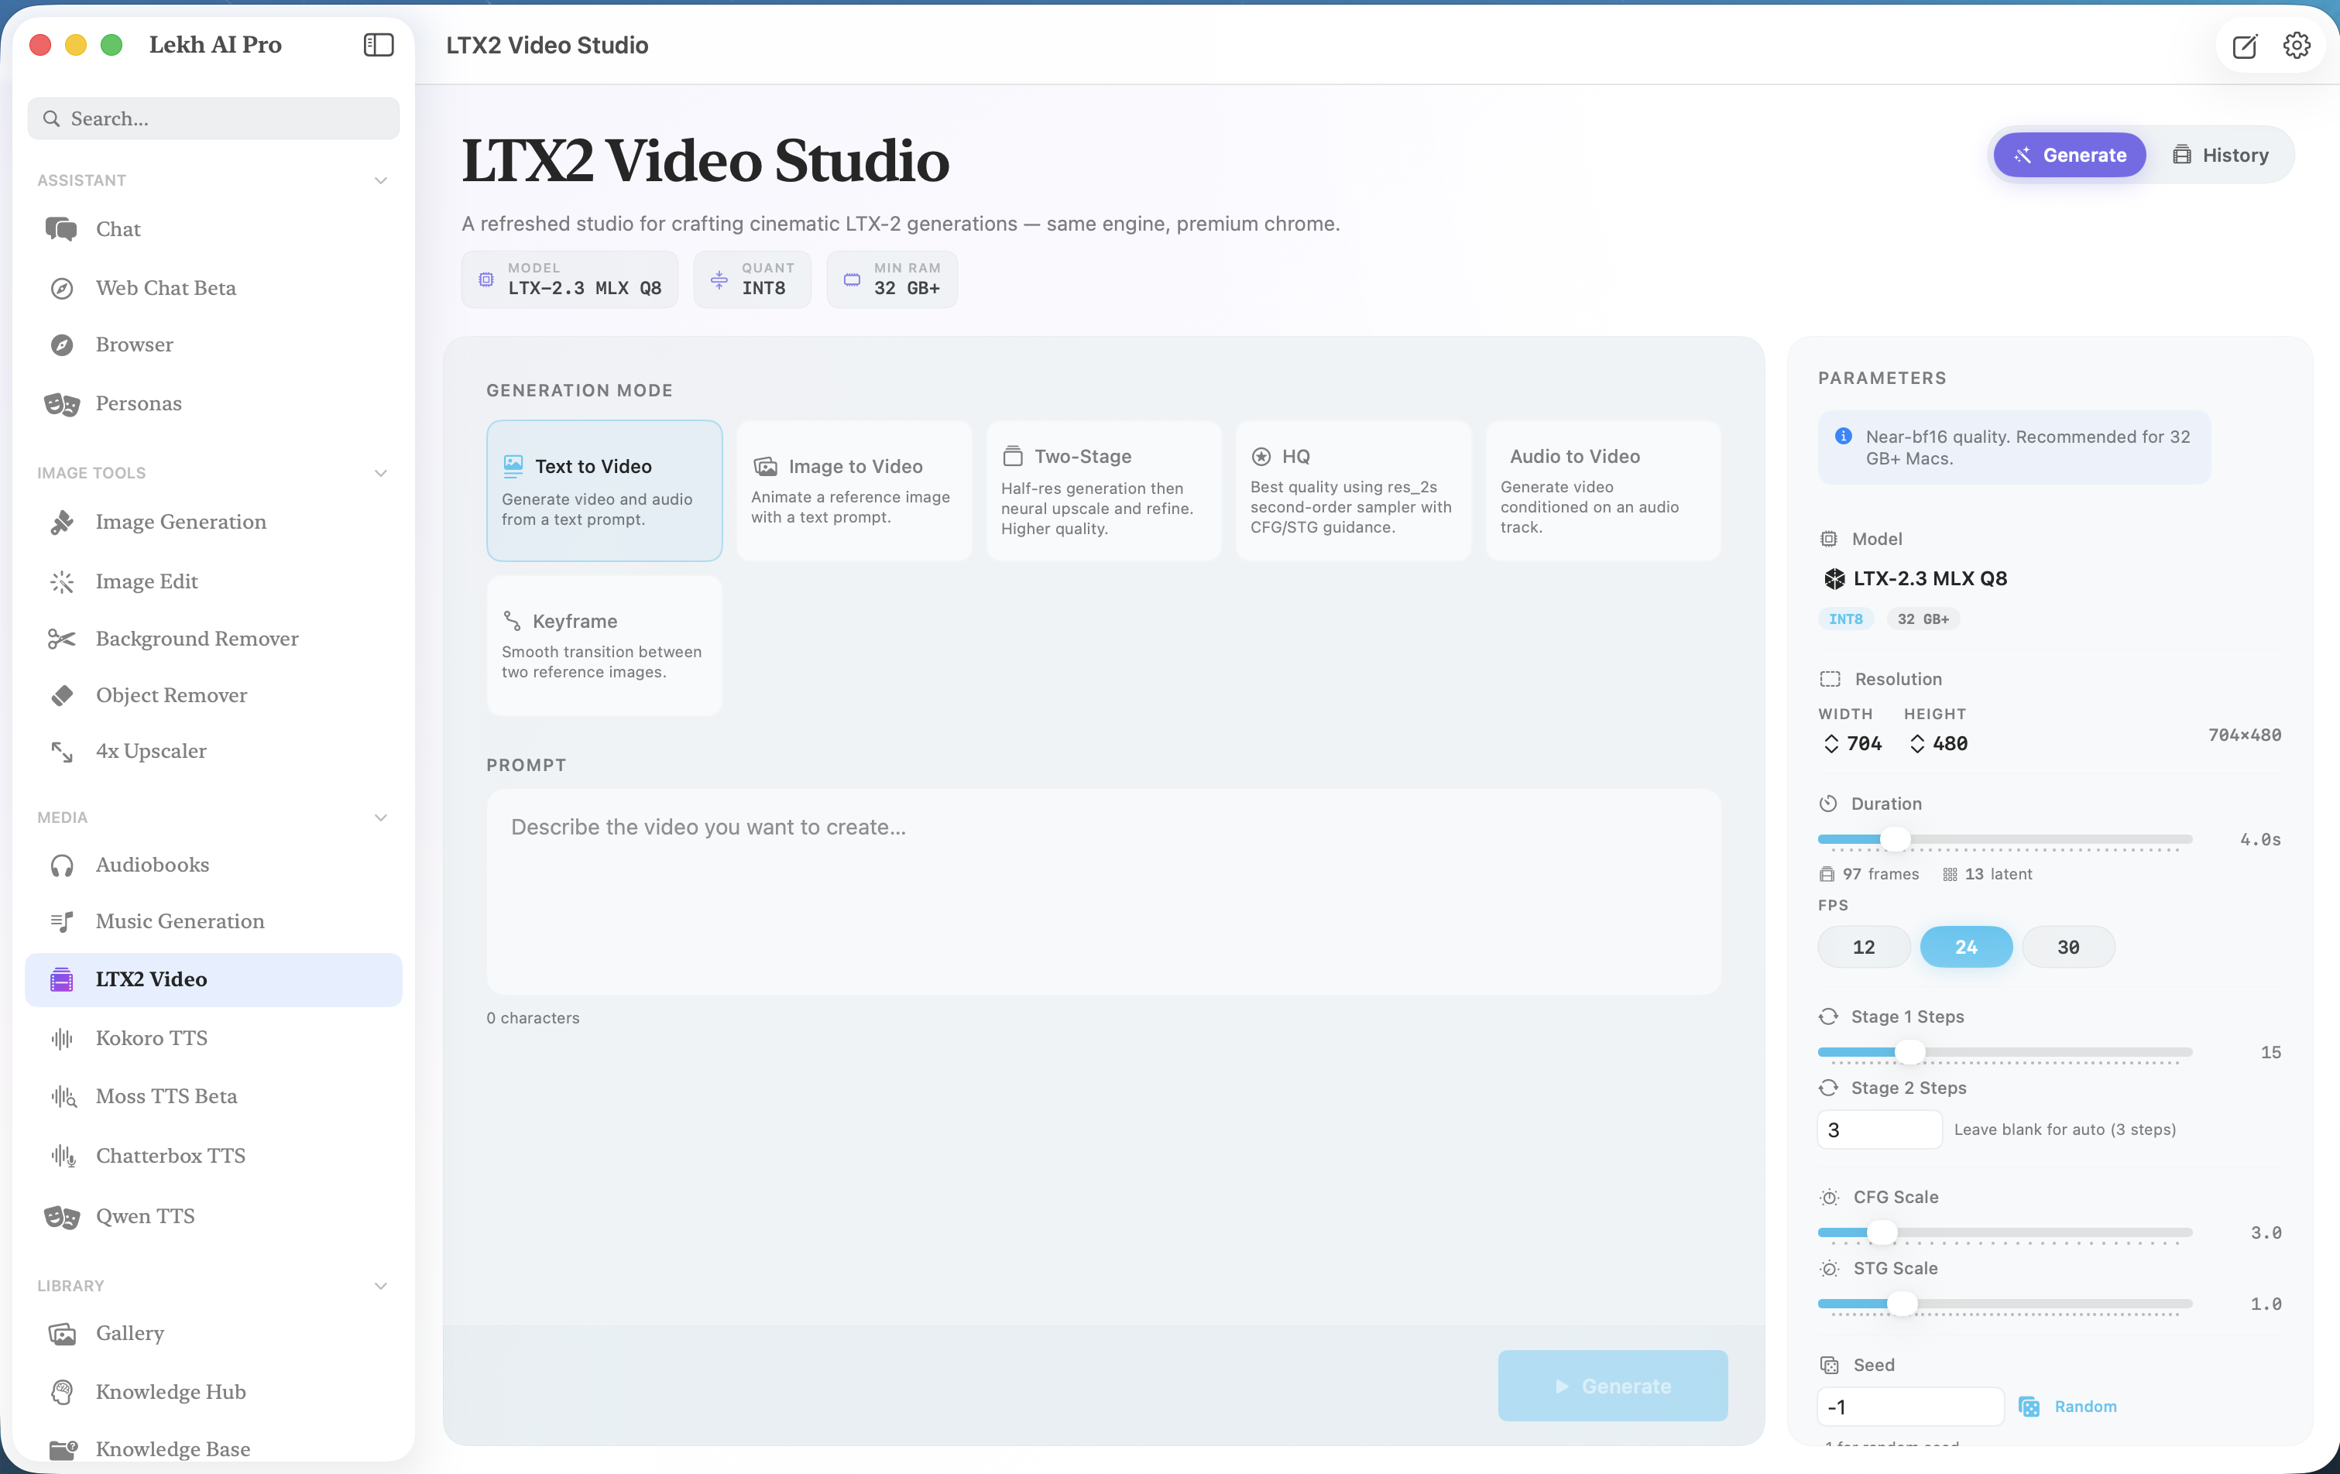Select HQ generation mode
This screenshot has height=1474, width=2340.
(x=1354, y=491)
